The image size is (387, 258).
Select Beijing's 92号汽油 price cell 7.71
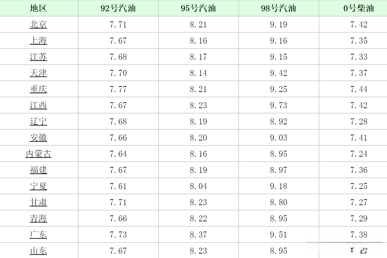pyautogui.click(x=118, y=25)
